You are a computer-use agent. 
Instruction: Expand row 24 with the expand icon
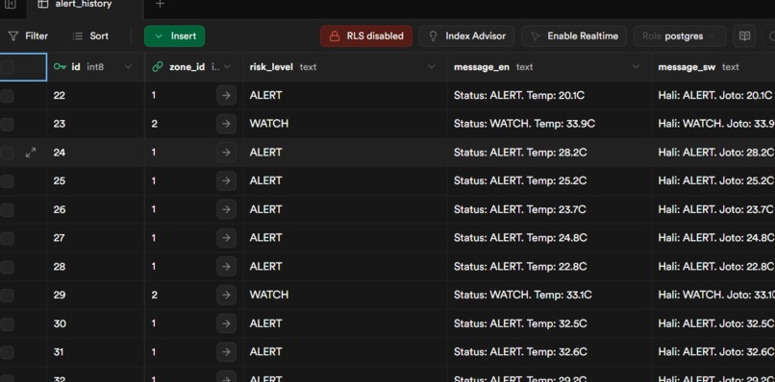tap(31, 153)
